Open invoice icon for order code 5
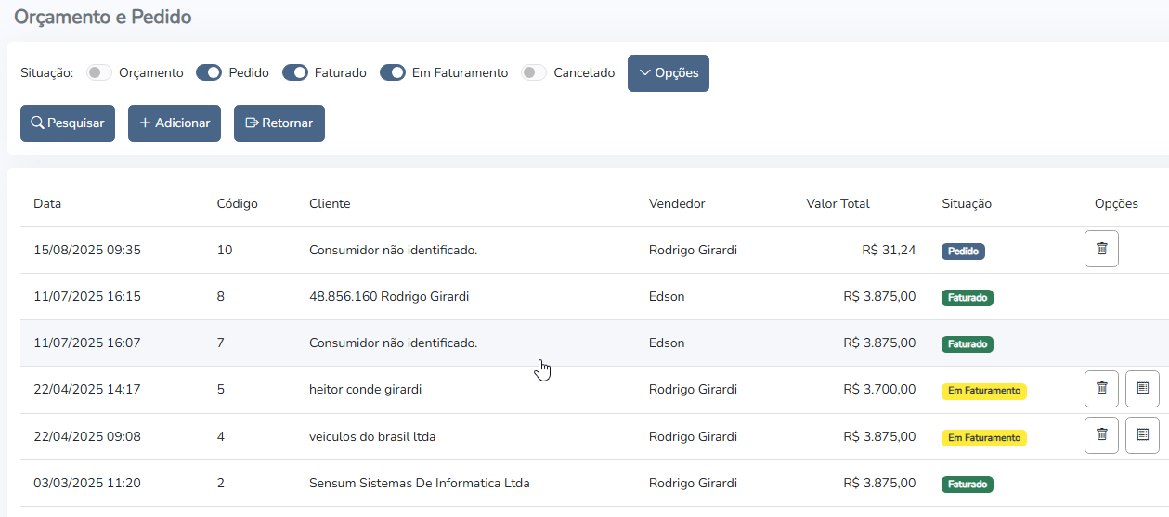1169x517 pixels. pos(1142,389)
